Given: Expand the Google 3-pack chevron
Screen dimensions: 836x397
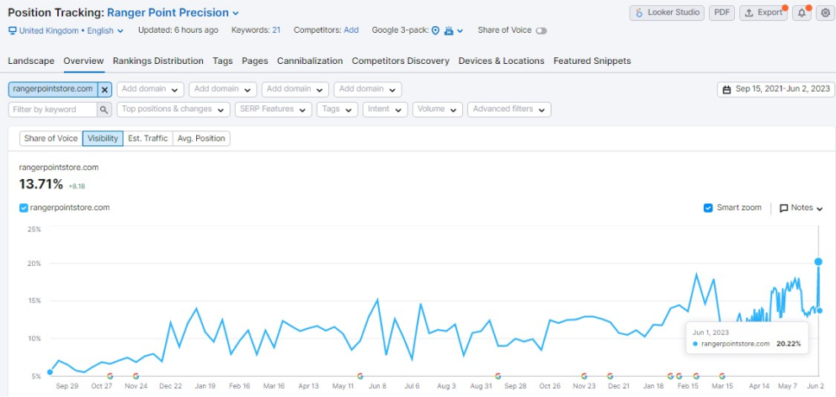Looking at the screenshot, I should 461,31.
